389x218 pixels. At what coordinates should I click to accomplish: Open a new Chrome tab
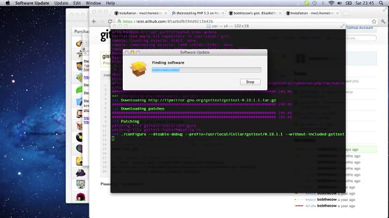[346, 13]
